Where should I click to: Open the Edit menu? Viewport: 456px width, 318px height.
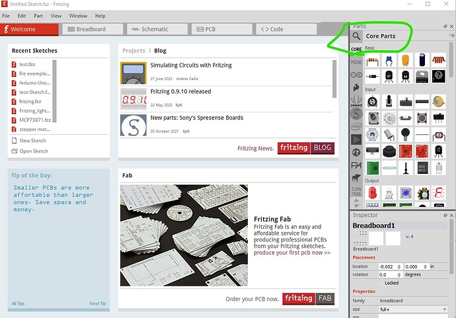point(22,16)
